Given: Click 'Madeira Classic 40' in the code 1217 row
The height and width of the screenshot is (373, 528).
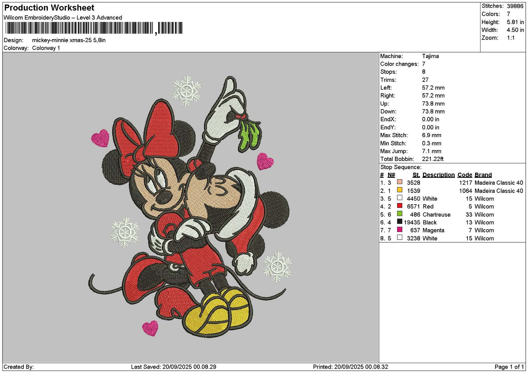Looking at the screenshot, I should [499, 183].
